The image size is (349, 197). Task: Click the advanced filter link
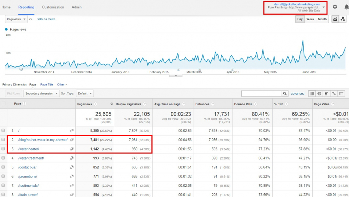point(298,94)
